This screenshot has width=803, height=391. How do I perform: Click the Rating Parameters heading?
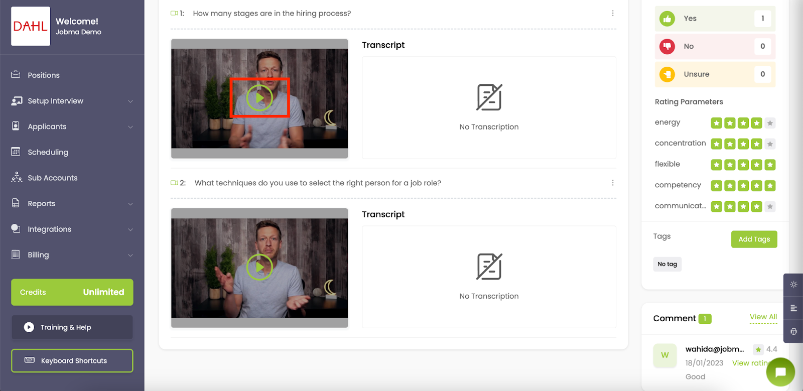(689, 102)
